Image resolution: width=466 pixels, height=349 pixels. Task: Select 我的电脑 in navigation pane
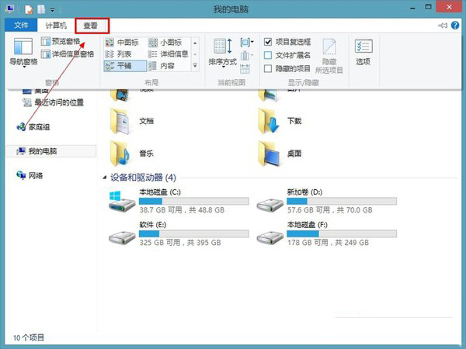point(51,151)
